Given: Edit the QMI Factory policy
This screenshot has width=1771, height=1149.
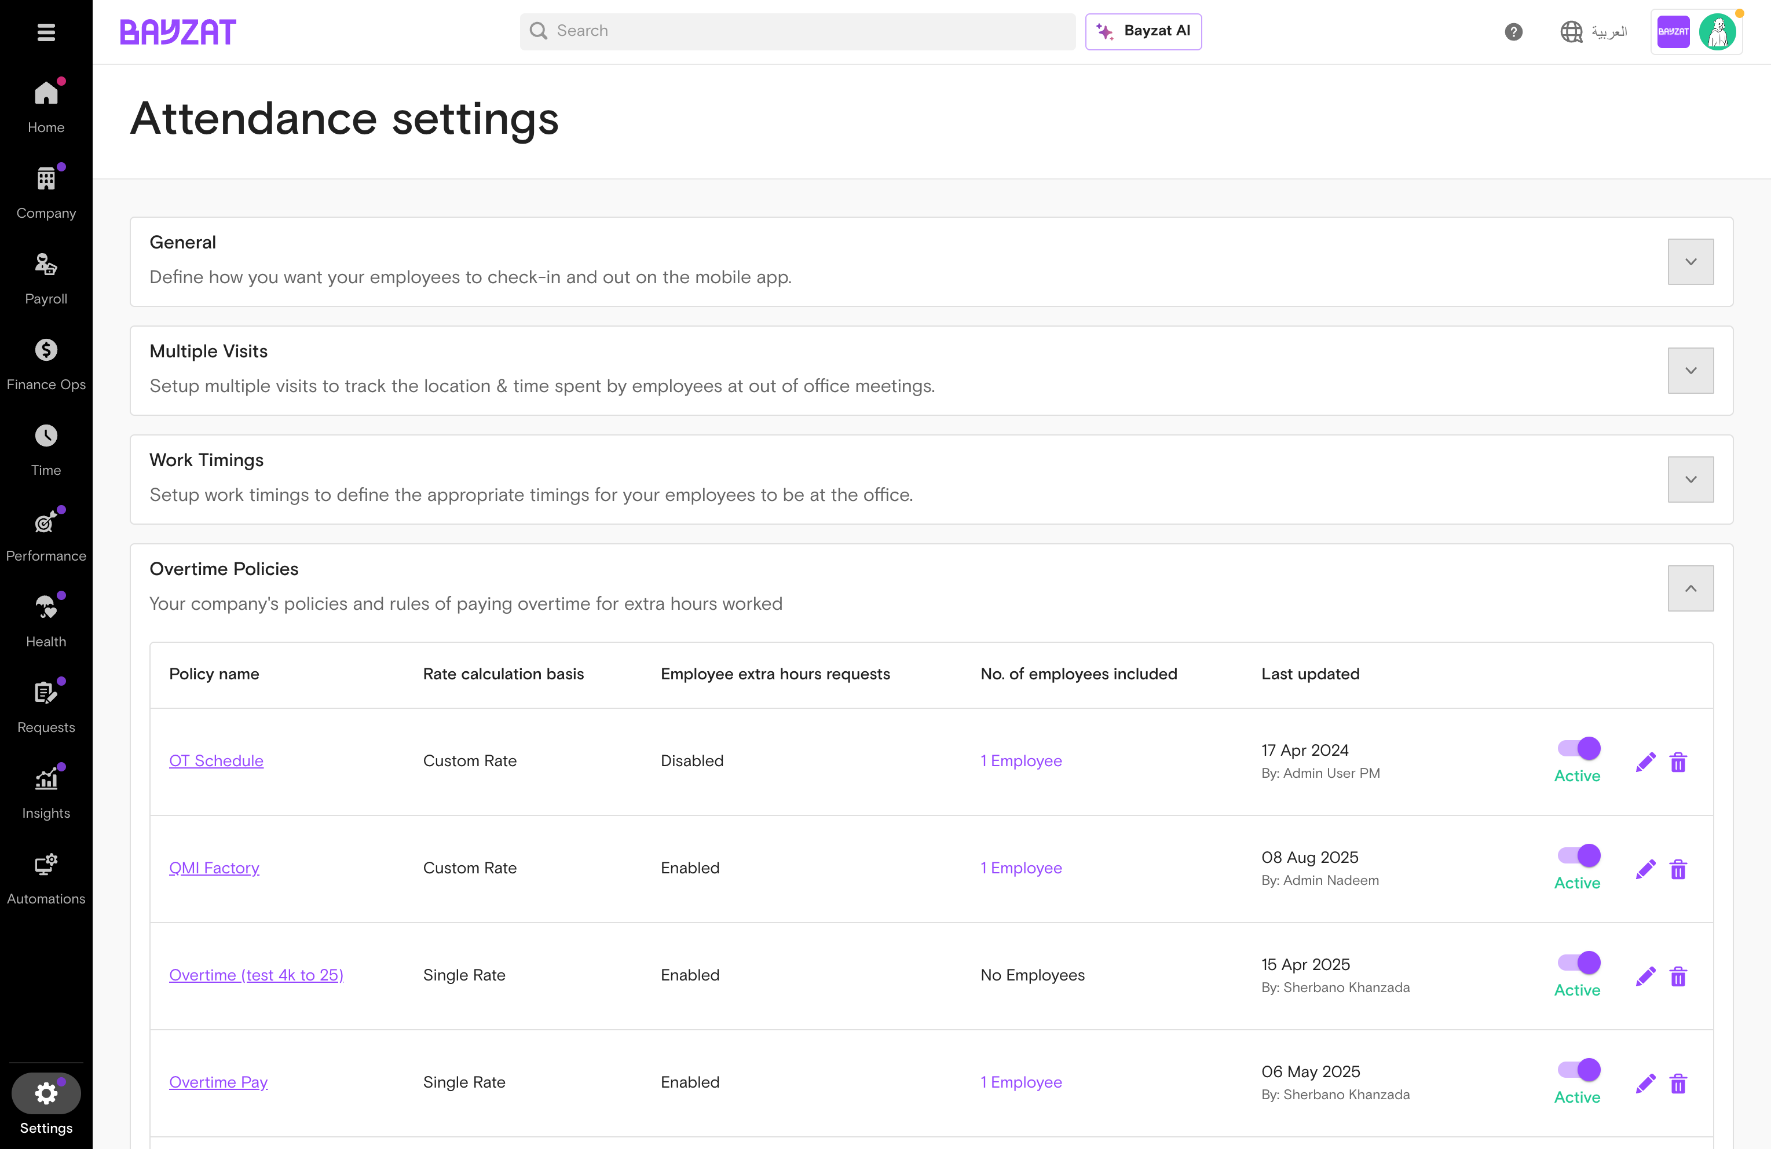Looking at the screenshot, I should 1645,869.
